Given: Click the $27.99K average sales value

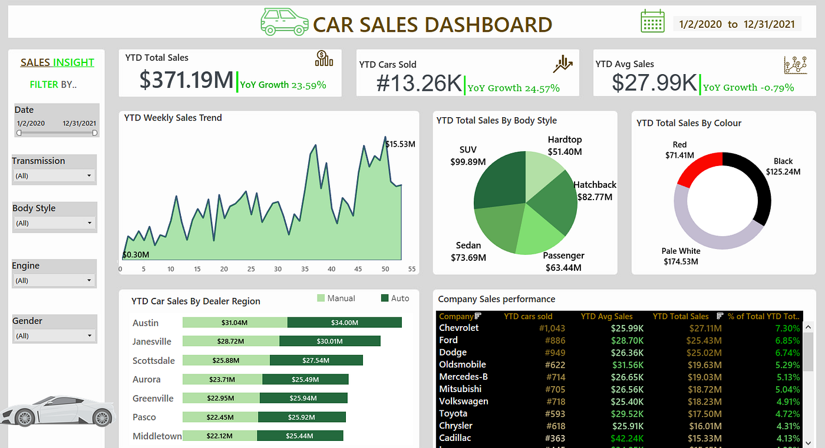Looking at the screenshot, I should 654,83.
